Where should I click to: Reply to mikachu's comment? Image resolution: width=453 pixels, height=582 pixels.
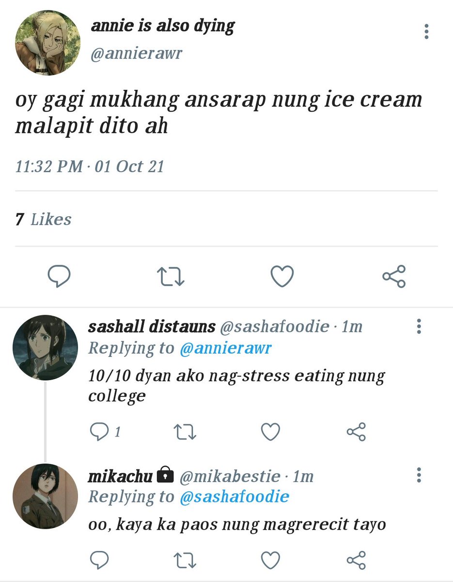[x=100, y=560]
